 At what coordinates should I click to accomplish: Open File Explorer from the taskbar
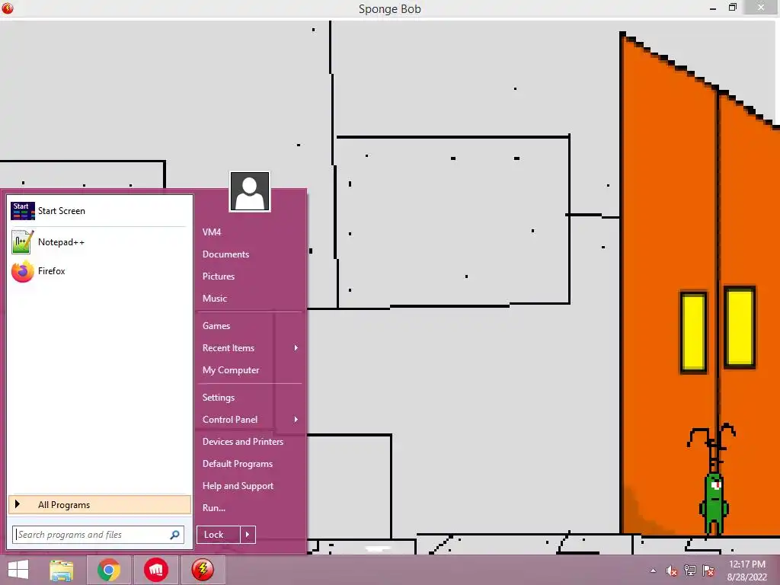tap(62, 570)
